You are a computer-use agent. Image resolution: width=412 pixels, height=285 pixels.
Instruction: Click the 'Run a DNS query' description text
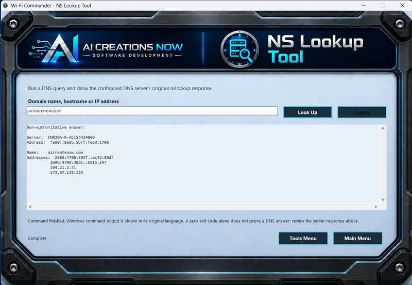coord(121,88)
